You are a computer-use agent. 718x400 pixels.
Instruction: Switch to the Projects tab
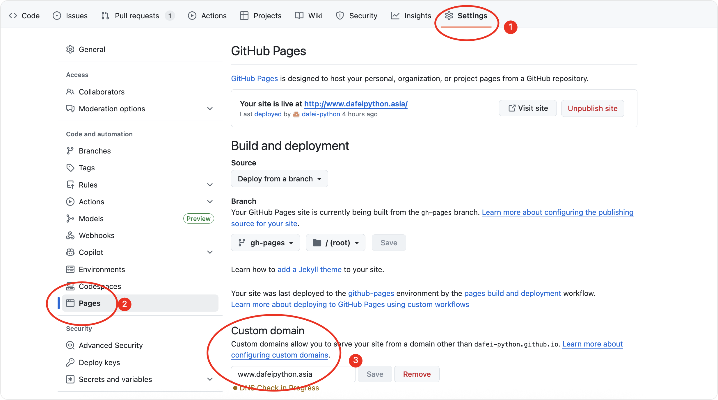coord(261,16)
